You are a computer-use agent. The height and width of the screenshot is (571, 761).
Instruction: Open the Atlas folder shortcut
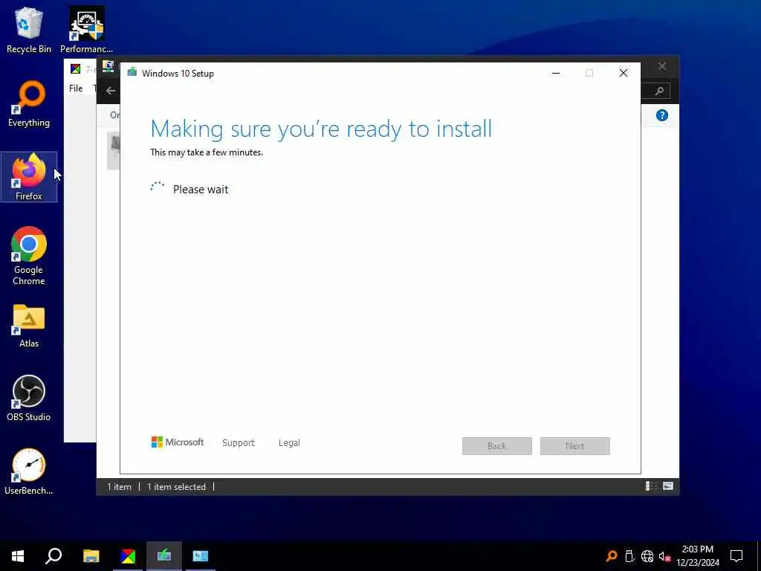point(29,326)
